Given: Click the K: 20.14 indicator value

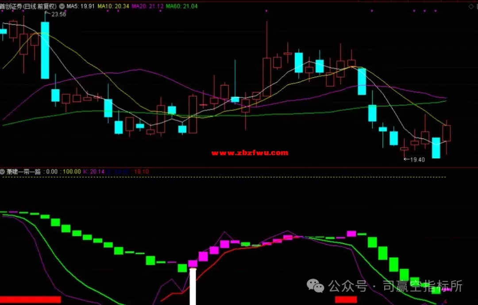Looking at the screenshot, I should 94,172.
